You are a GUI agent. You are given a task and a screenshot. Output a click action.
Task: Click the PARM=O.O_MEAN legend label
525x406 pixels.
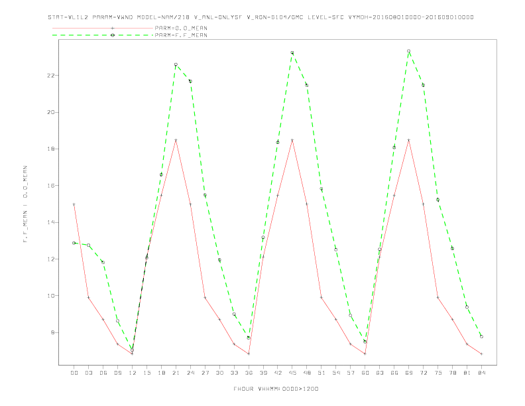pyautogui.click(x=181, y=28)
